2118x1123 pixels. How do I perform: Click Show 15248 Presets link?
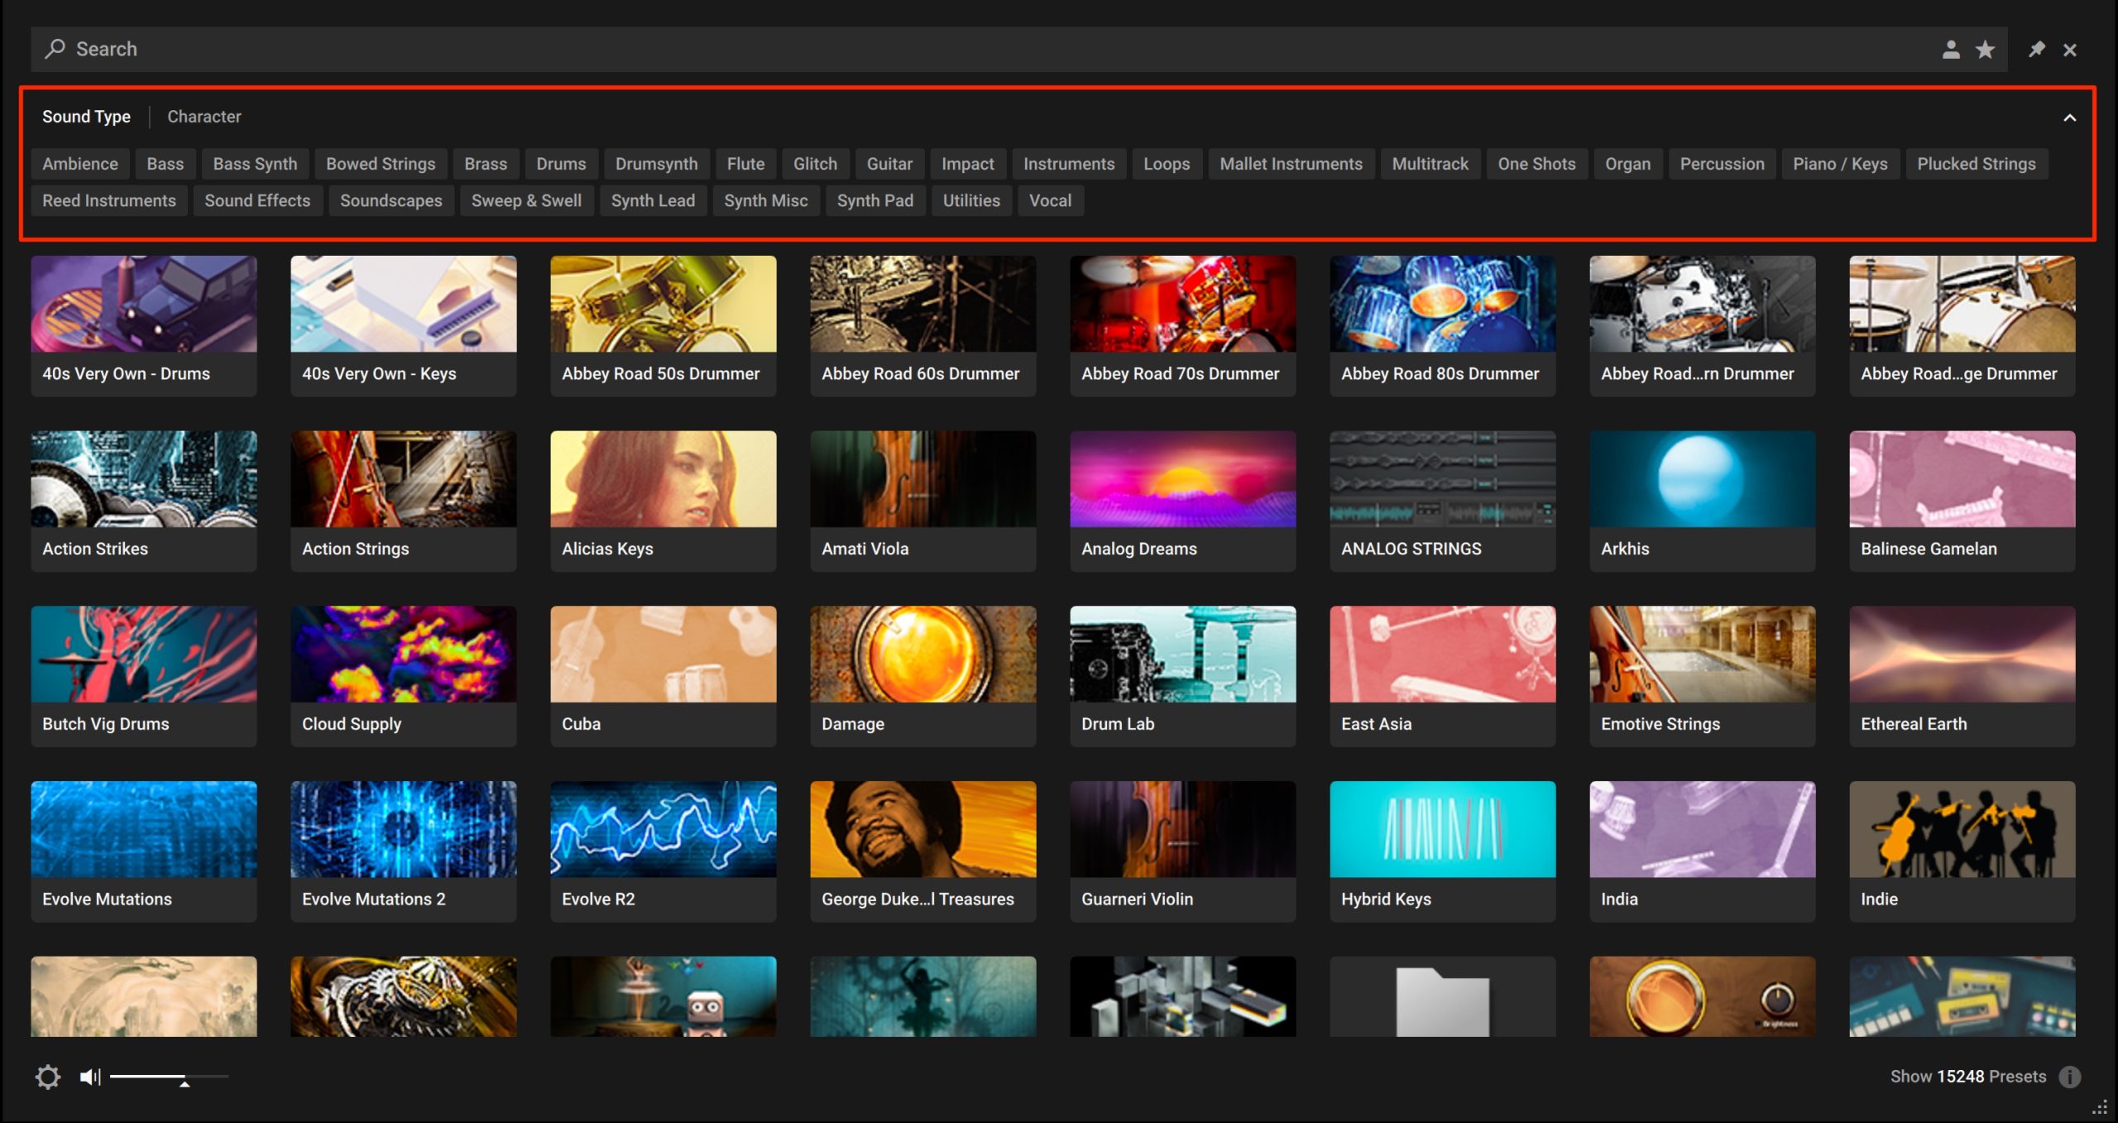[x=1967, y=1077]
